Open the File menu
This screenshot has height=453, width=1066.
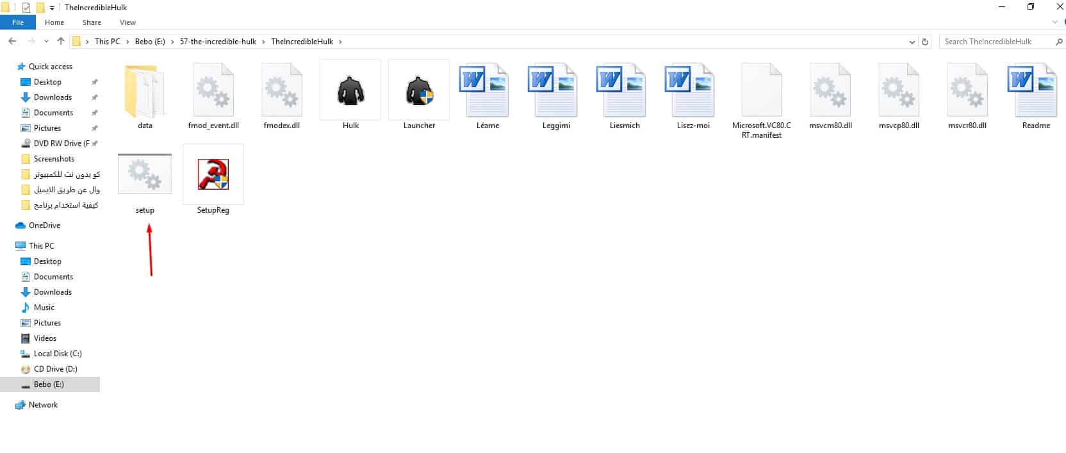tap(18, 22)
